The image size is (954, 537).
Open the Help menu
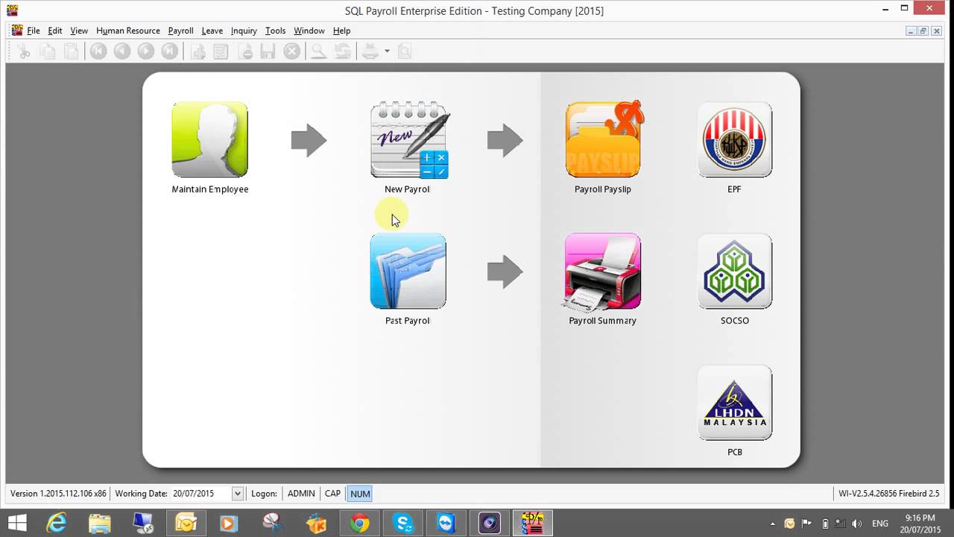[x=341, y=31]
